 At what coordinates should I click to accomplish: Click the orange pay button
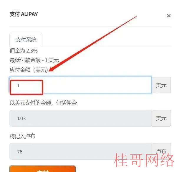pyautogui.click(x=42, y=169)
